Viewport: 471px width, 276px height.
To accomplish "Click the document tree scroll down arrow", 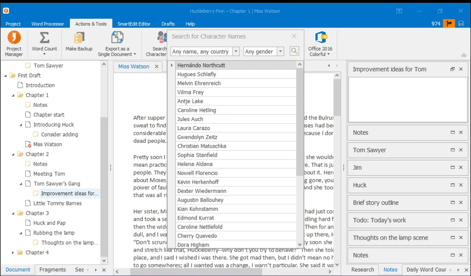I will pyautogui.click(x=104, y=261).
